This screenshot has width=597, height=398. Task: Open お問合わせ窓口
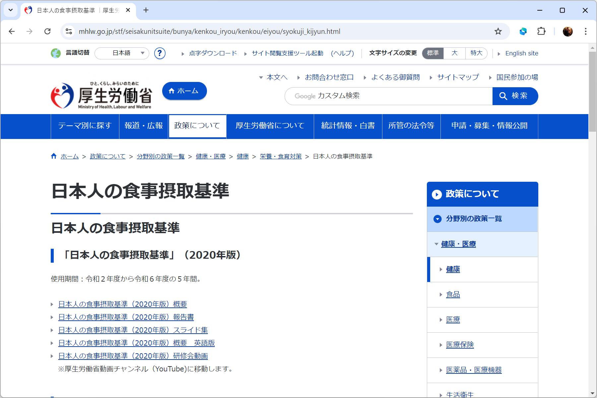329,77
